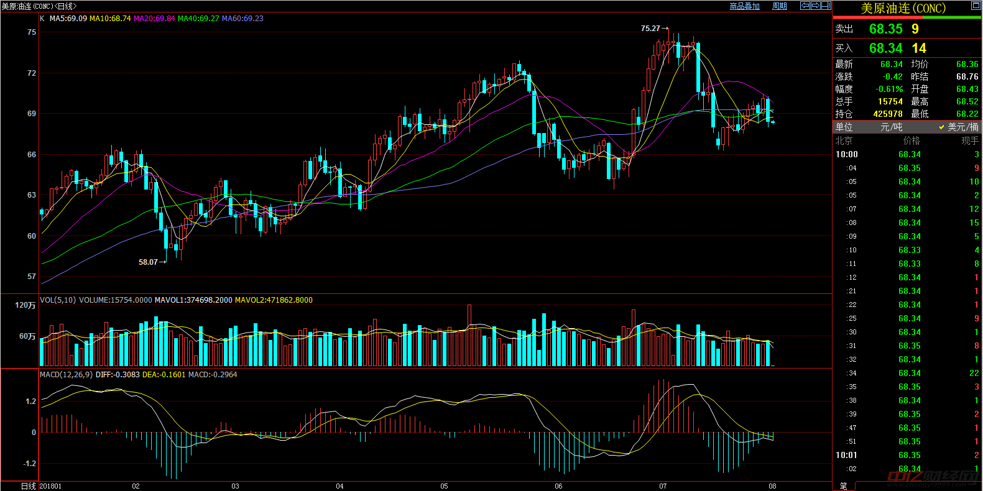Click the 持仓 value 425978

[x=888, y=114]
